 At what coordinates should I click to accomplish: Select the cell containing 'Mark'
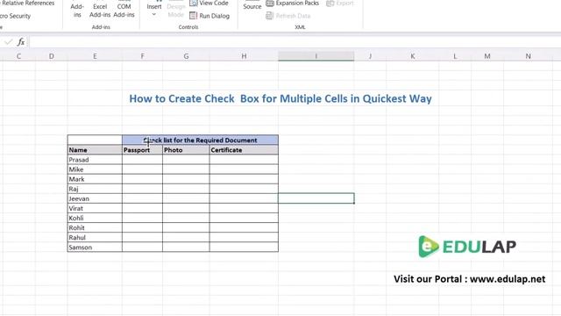coord(95,179)
